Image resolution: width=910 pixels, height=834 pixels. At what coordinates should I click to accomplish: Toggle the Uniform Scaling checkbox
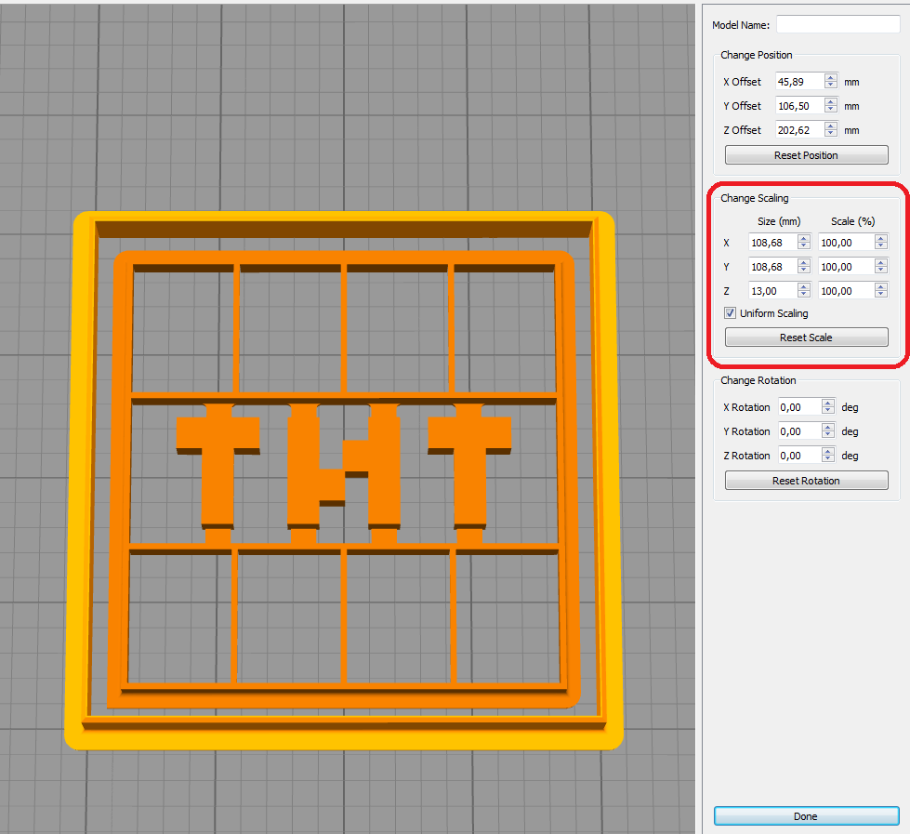tap(730, 313)
